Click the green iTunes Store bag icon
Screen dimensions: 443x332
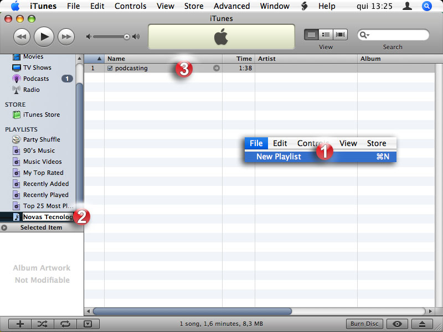click(17, 115)
